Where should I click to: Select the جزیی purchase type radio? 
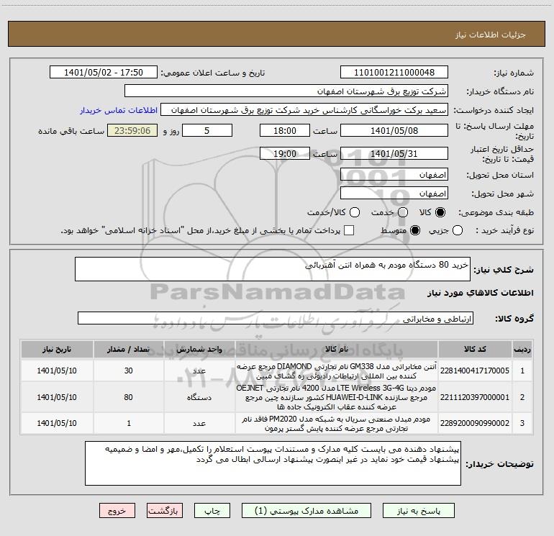[457, 230]
